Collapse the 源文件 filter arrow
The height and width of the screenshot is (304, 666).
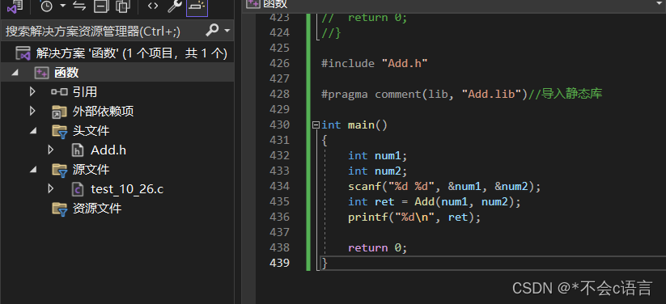33,171
